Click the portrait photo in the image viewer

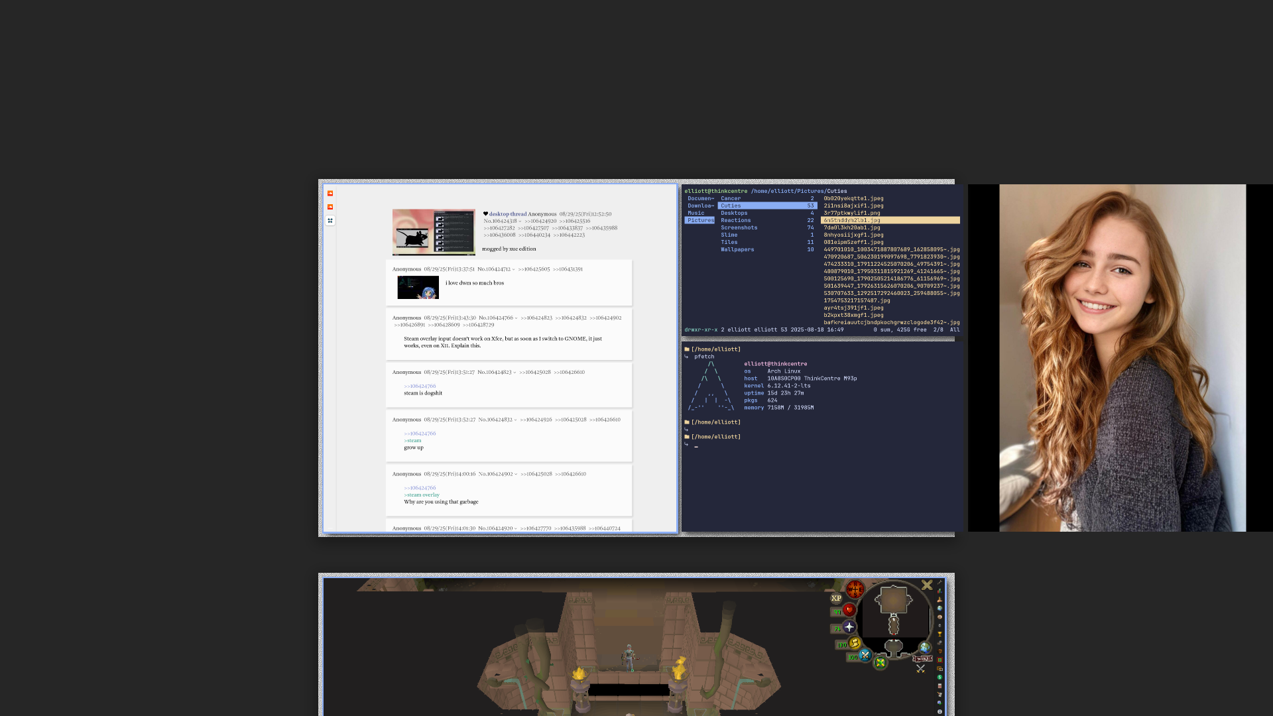(x=1122, y=358)
